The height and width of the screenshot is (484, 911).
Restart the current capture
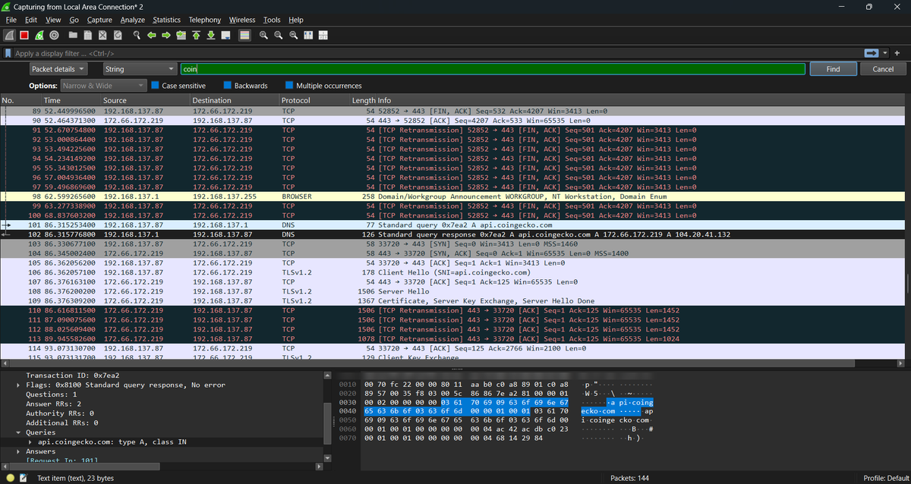[39, 35]
